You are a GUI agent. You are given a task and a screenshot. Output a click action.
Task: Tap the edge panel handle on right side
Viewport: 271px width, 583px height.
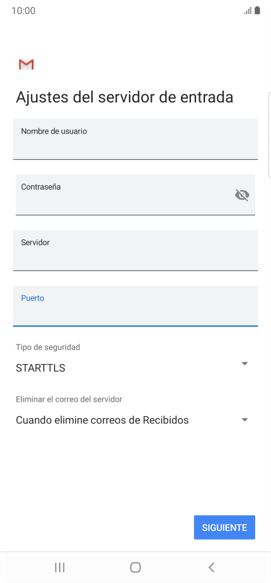pos(269,136)
